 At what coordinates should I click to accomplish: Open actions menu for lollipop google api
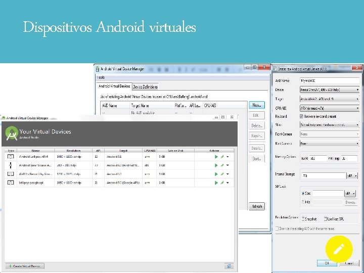[227, 183]
